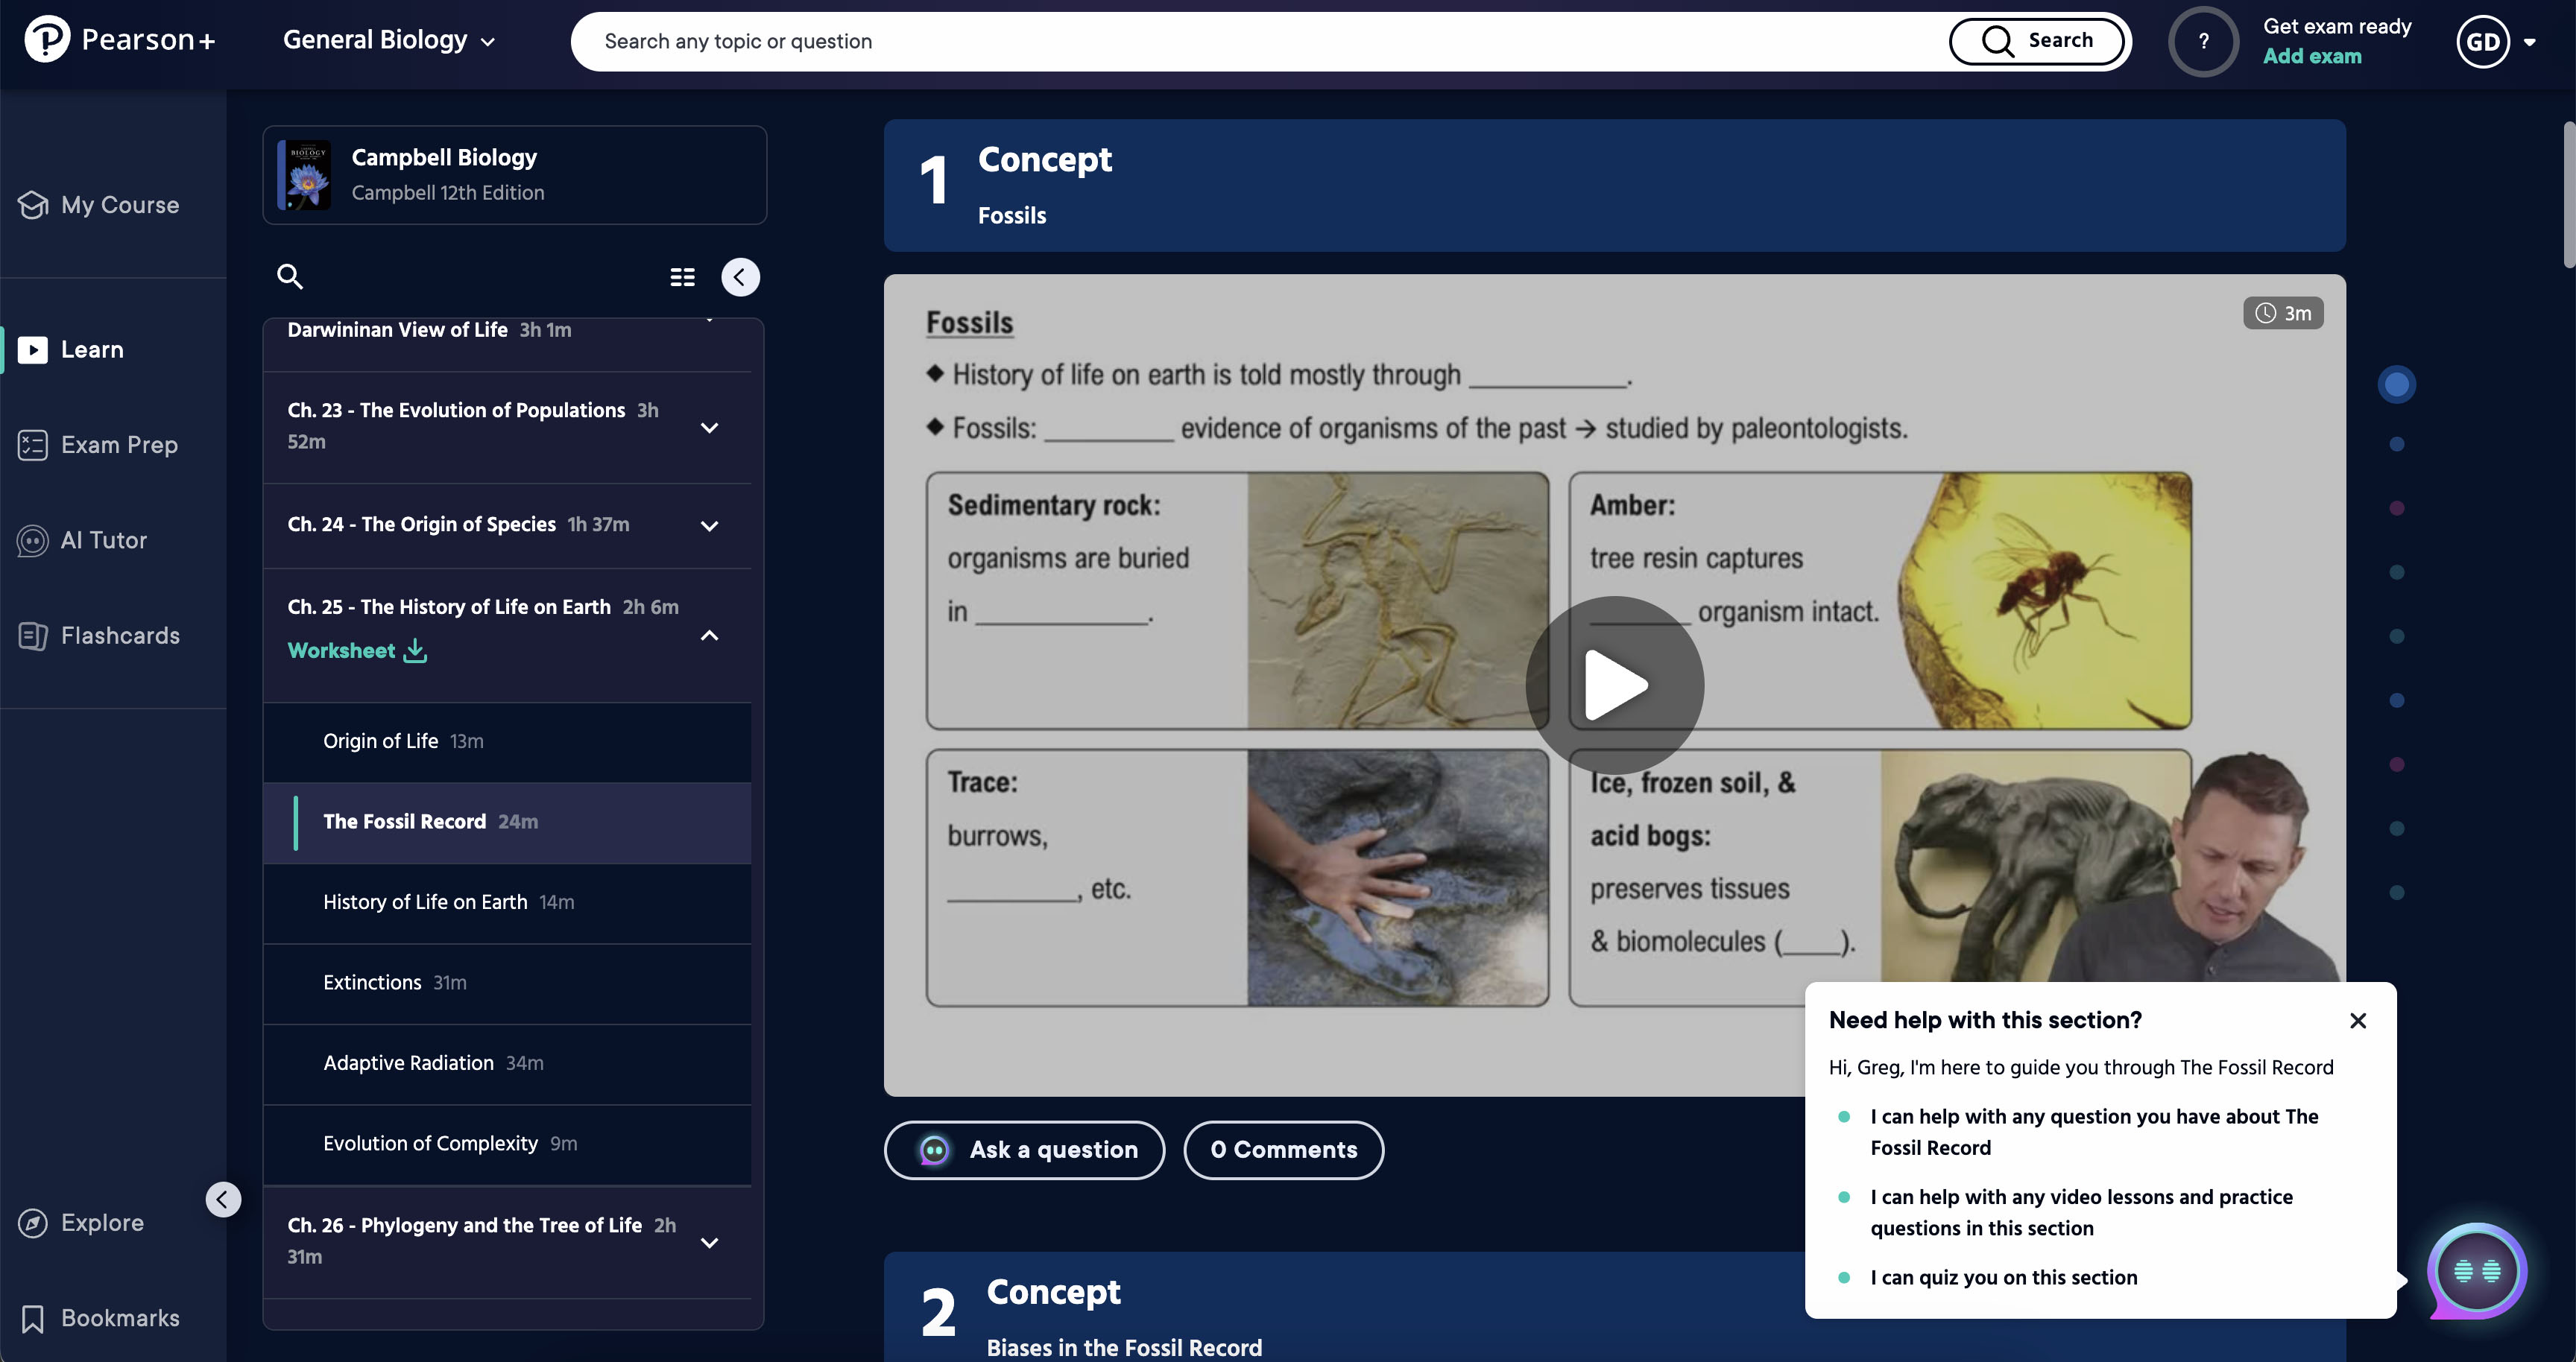The width and height of the screenshot is (2576, 1362).
Task: Jump to the first section progress dot
Action: 2396,384
